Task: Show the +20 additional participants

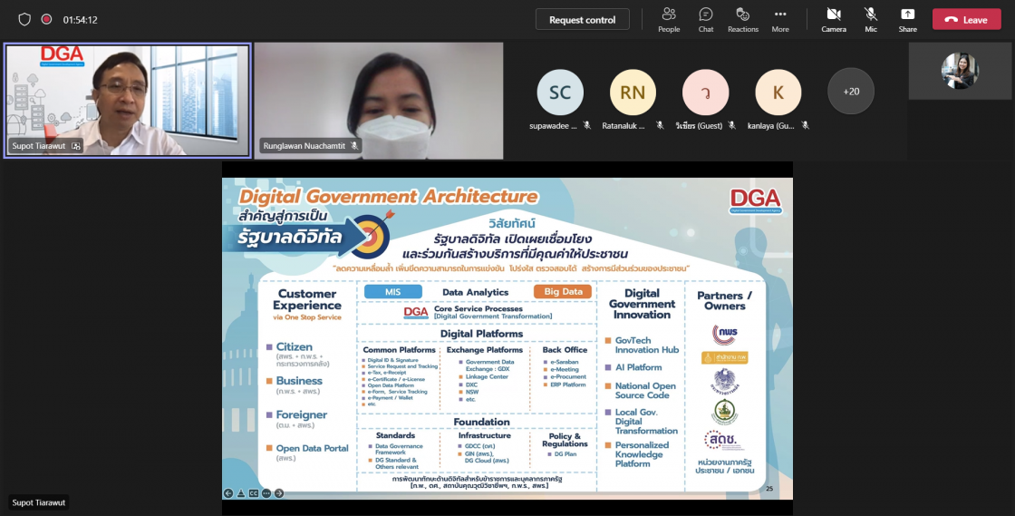Action: click(851, 92)
